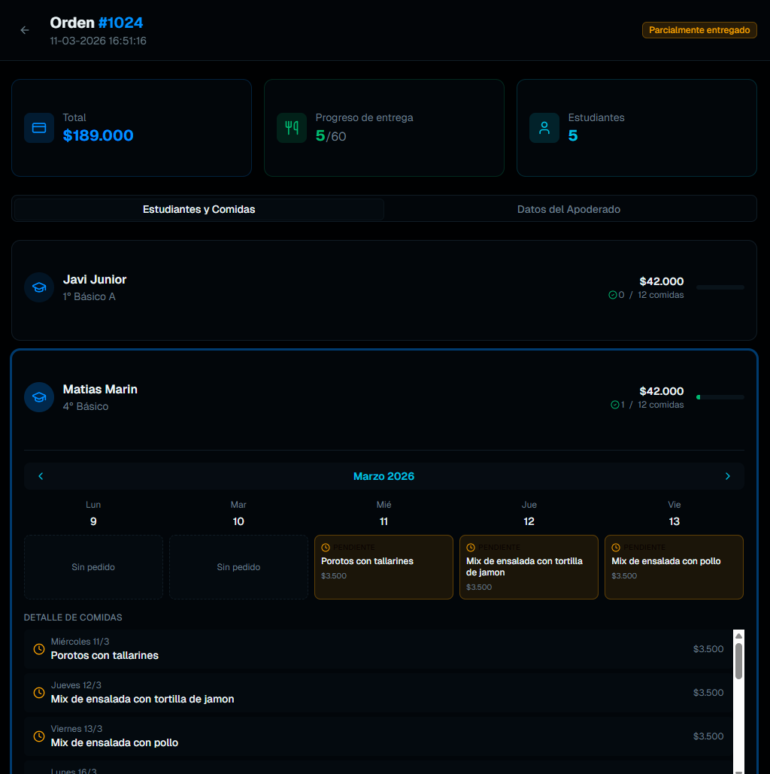Screen dimensions: 770x774
Task: Click the fork and knife delivery icon
Action: [292, 128]
